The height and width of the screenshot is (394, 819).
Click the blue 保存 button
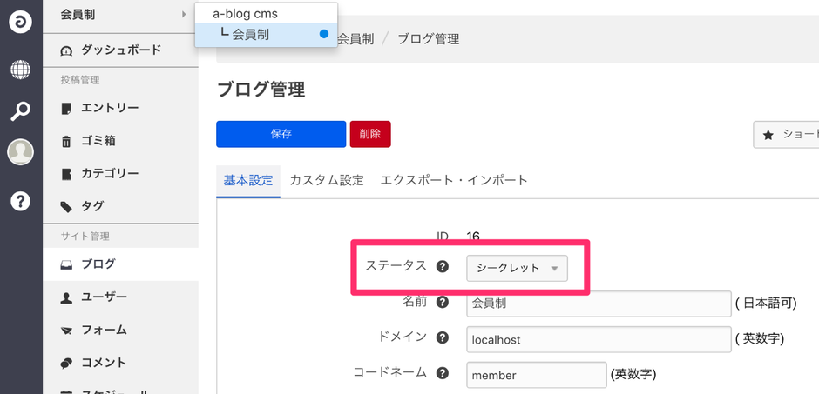pyautogui.click(x=281, y=134)
